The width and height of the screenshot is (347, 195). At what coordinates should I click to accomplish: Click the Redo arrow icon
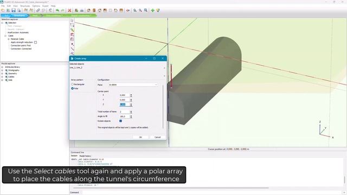[63, 10]
